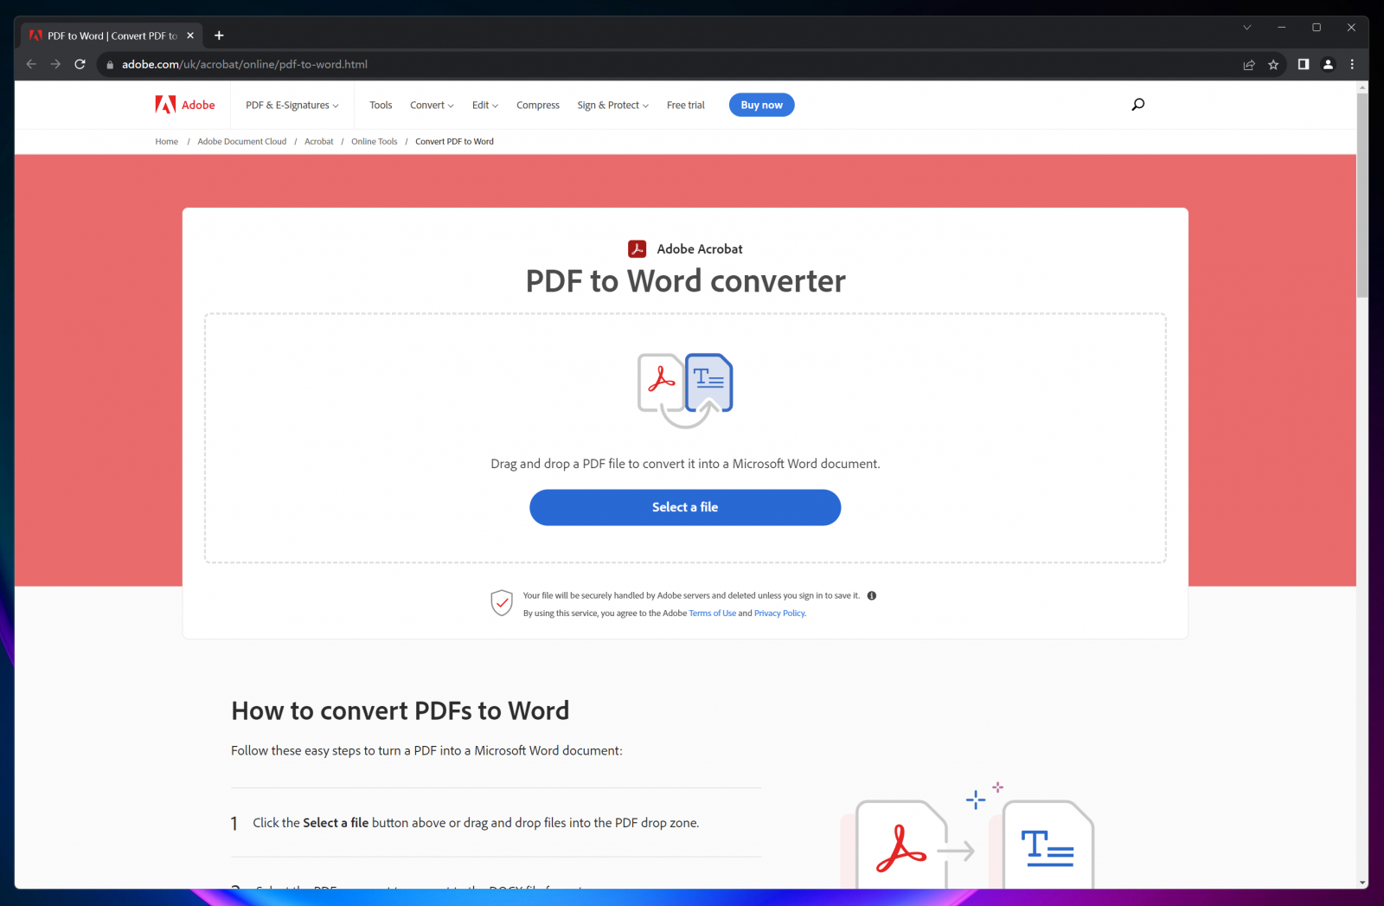Click the browser forward arrow
The width and height of the screenshot is (1384, 906).
[55, 64]
